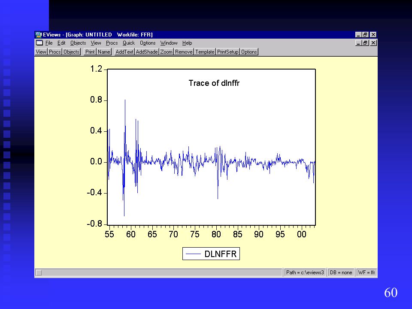Close the EViews application window
The width and height of the screenshot is (412, 309).
[373, 35]
